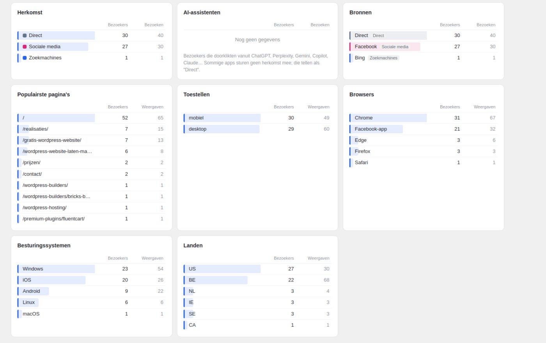Viewport: 546px width, 343px height.
Task: Open the /realisaties/ page row
Action: [91, 129]
